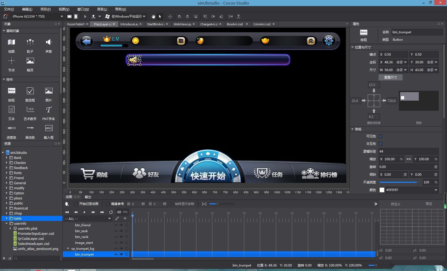Select the Sprite object icon

(30, 61)
